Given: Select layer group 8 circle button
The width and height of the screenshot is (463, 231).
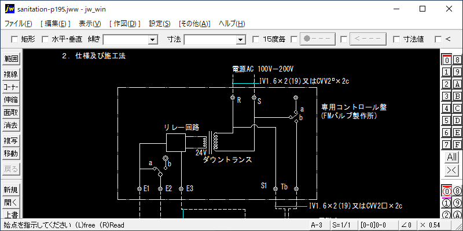Looking at the screenshot, I should pos(457,191).
